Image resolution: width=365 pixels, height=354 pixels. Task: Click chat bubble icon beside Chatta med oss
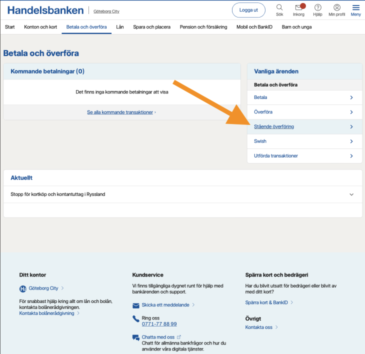tap(136, 337)
